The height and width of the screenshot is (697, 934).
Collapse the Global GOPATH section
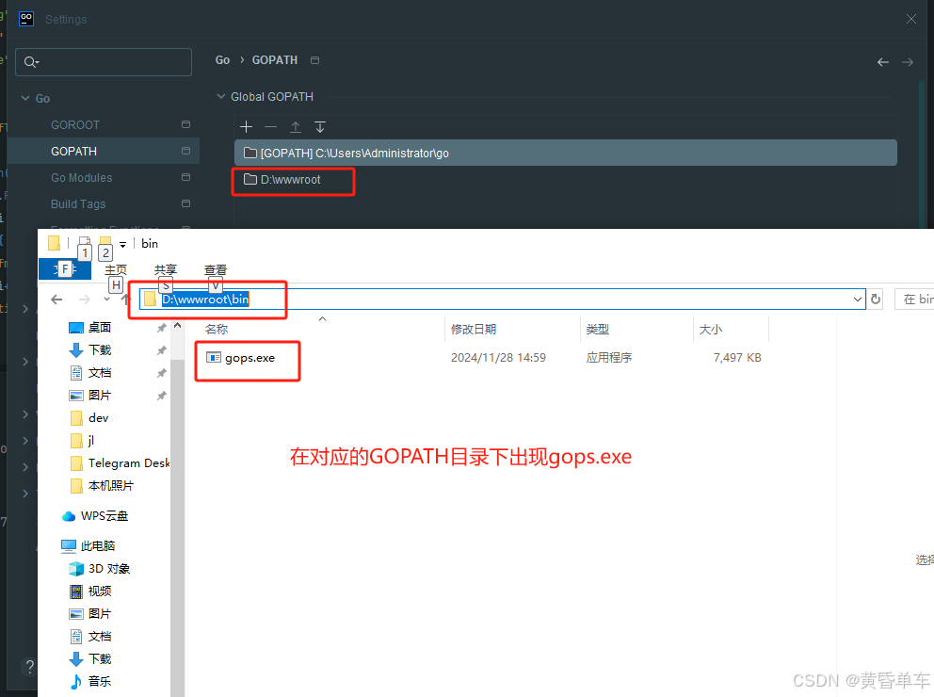221,96
